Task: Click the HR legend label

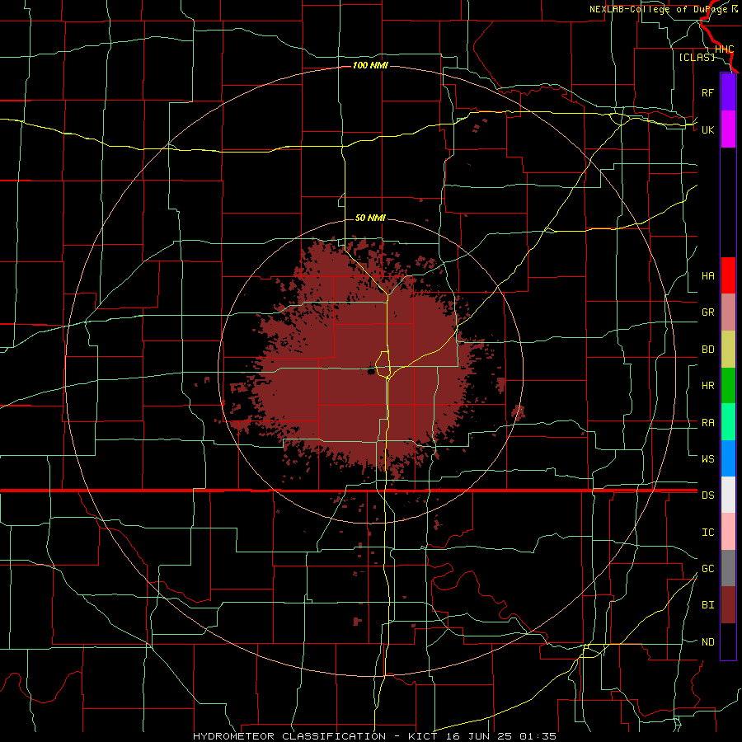Action: click(x=707, y=386)
